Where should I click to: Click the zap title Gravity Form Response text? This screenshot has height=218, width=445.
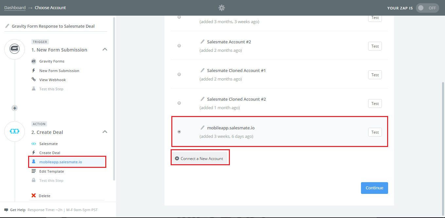[53, 26]
